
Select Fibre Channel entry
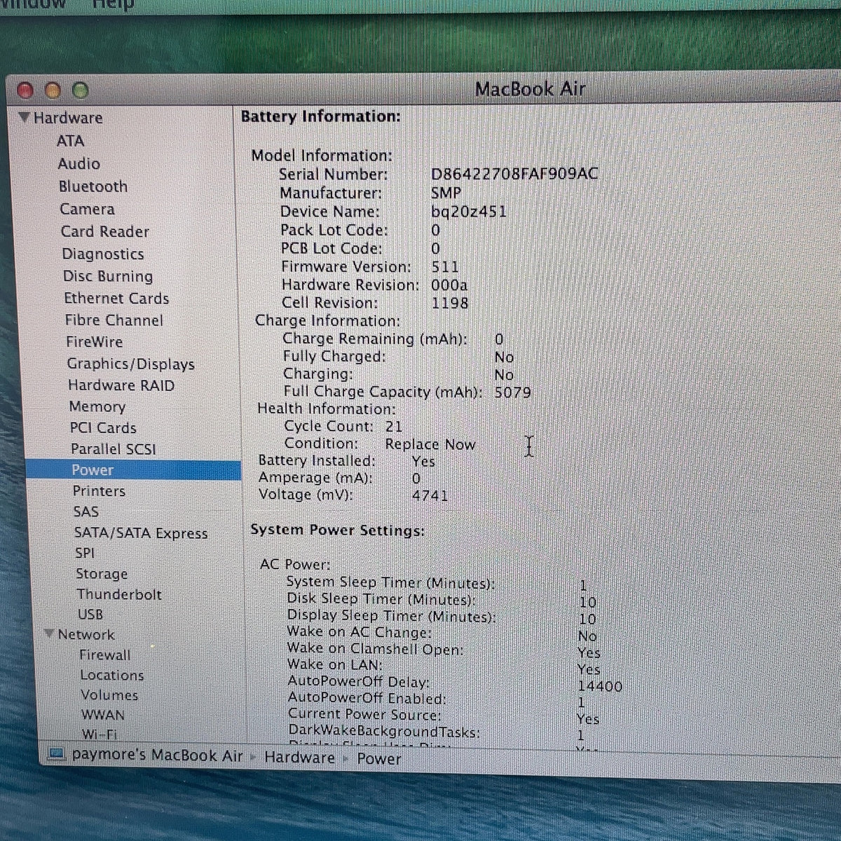(x=114, y=320)
